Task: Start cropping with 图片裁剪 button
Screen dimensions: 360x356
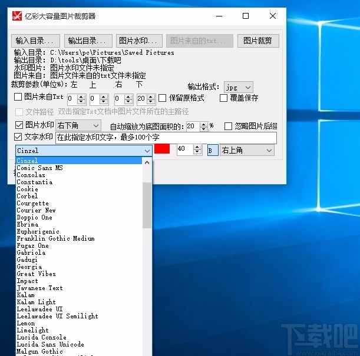Action: point(258,41)
